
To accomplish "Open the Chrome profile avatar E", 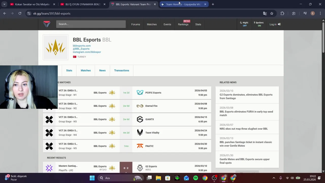I will (x=313, y=13).
